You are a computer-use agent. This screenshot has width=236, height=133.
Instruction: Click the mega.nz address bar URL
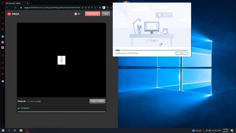coord(52,7)
